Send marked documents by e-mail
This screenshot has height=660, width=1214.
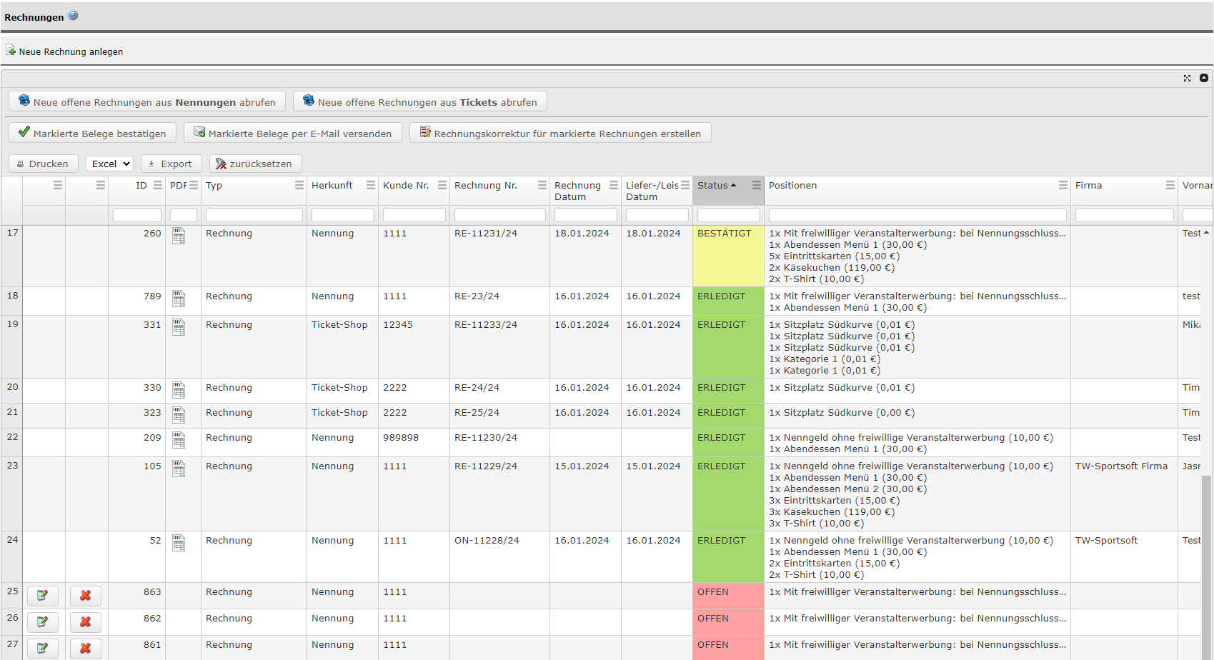(x=293, y=133)
